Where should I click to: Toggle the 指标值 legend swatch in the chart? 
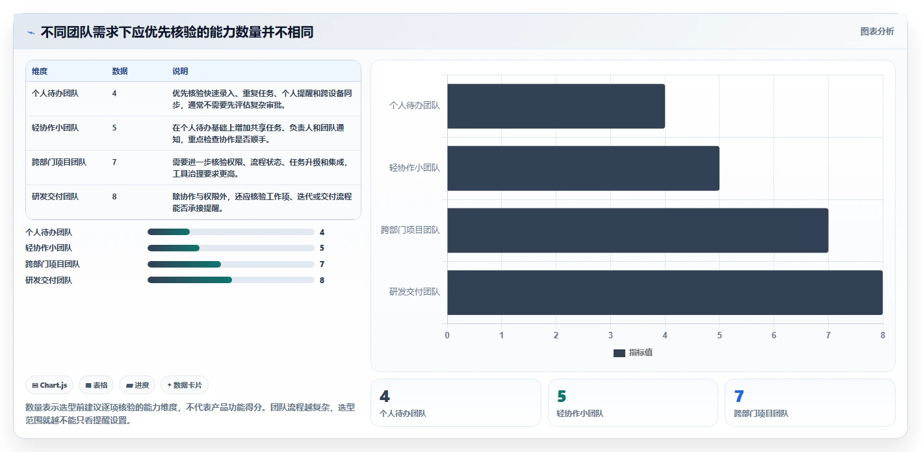point(619,353)
